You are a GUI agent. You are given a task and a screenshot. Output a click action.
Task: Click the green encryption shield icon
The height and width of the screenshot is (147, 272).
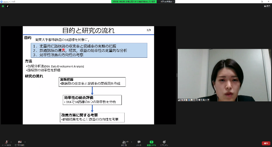[3, 6]
